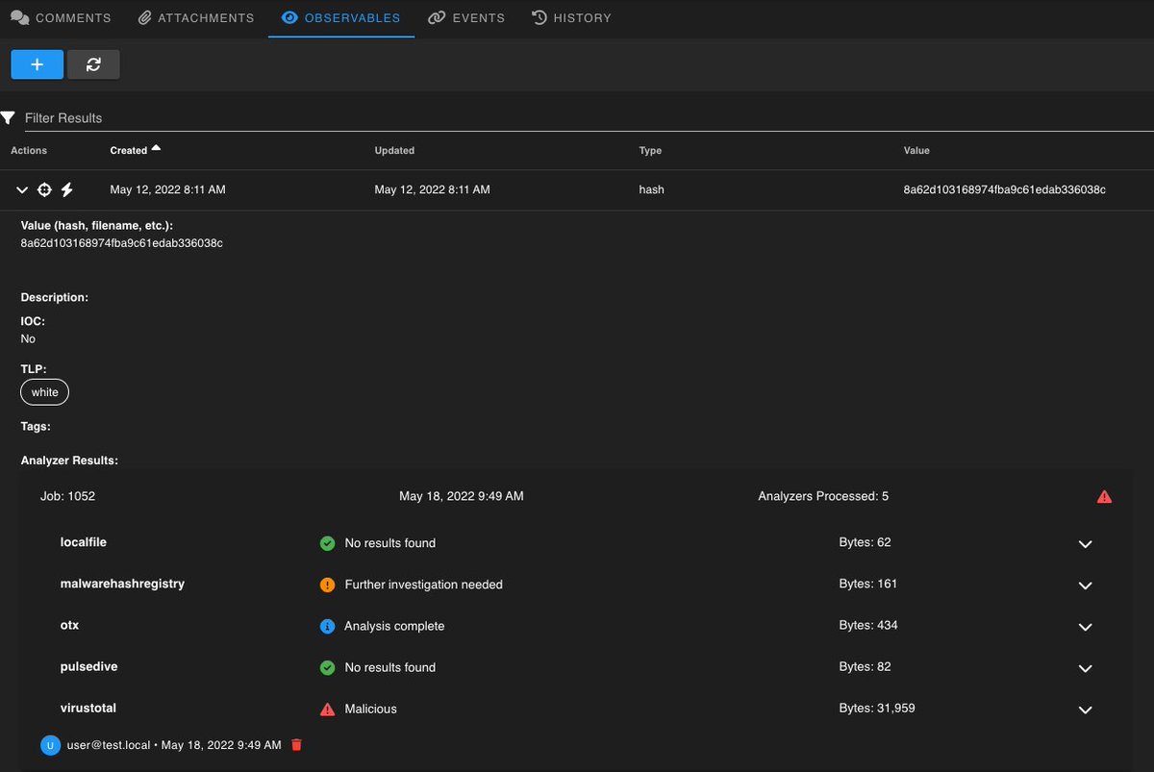The height and width of the screenshot is (772, 1154).
Task: Click Malicious warning icon beside virustotal
Action: click(327, 709)
